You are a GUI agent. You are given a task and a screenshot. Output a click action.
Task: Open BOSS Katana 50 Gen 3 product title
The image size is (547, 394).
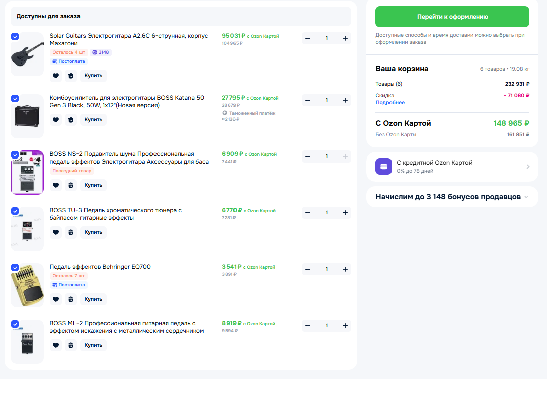[x=126, y=101]
